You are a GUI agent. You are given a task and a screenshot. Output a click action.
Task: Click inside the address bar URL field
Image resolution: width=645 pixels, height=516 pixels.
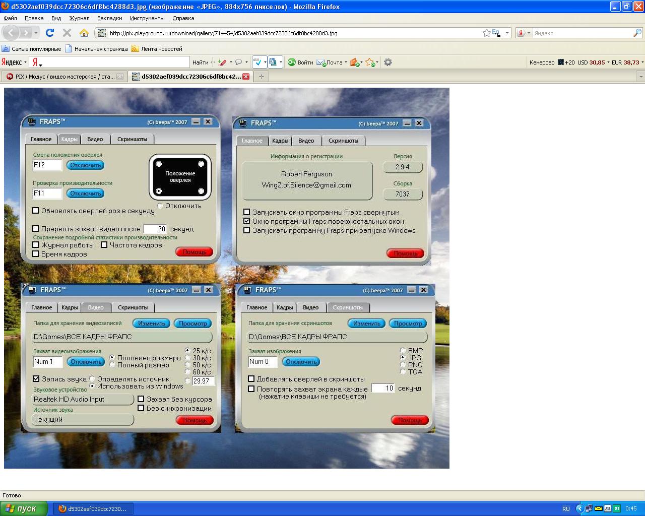pyautogui.click(x=295, y=33)
